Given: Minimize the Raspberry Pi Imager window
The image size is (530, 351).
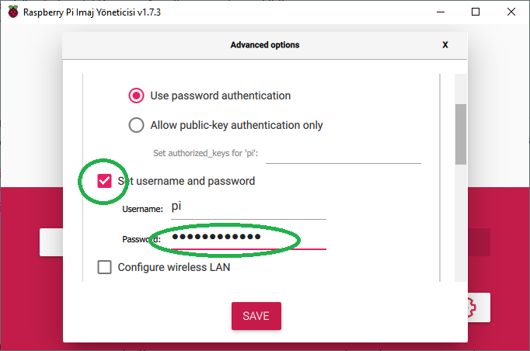Looking at the screenshot, I should click(440, 12).
